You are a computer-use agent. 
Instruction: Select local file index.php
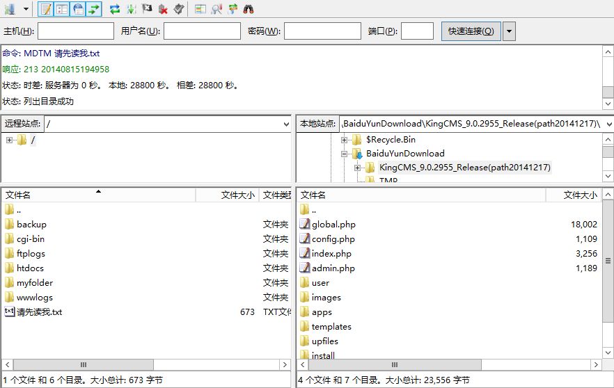click(331, 254)
